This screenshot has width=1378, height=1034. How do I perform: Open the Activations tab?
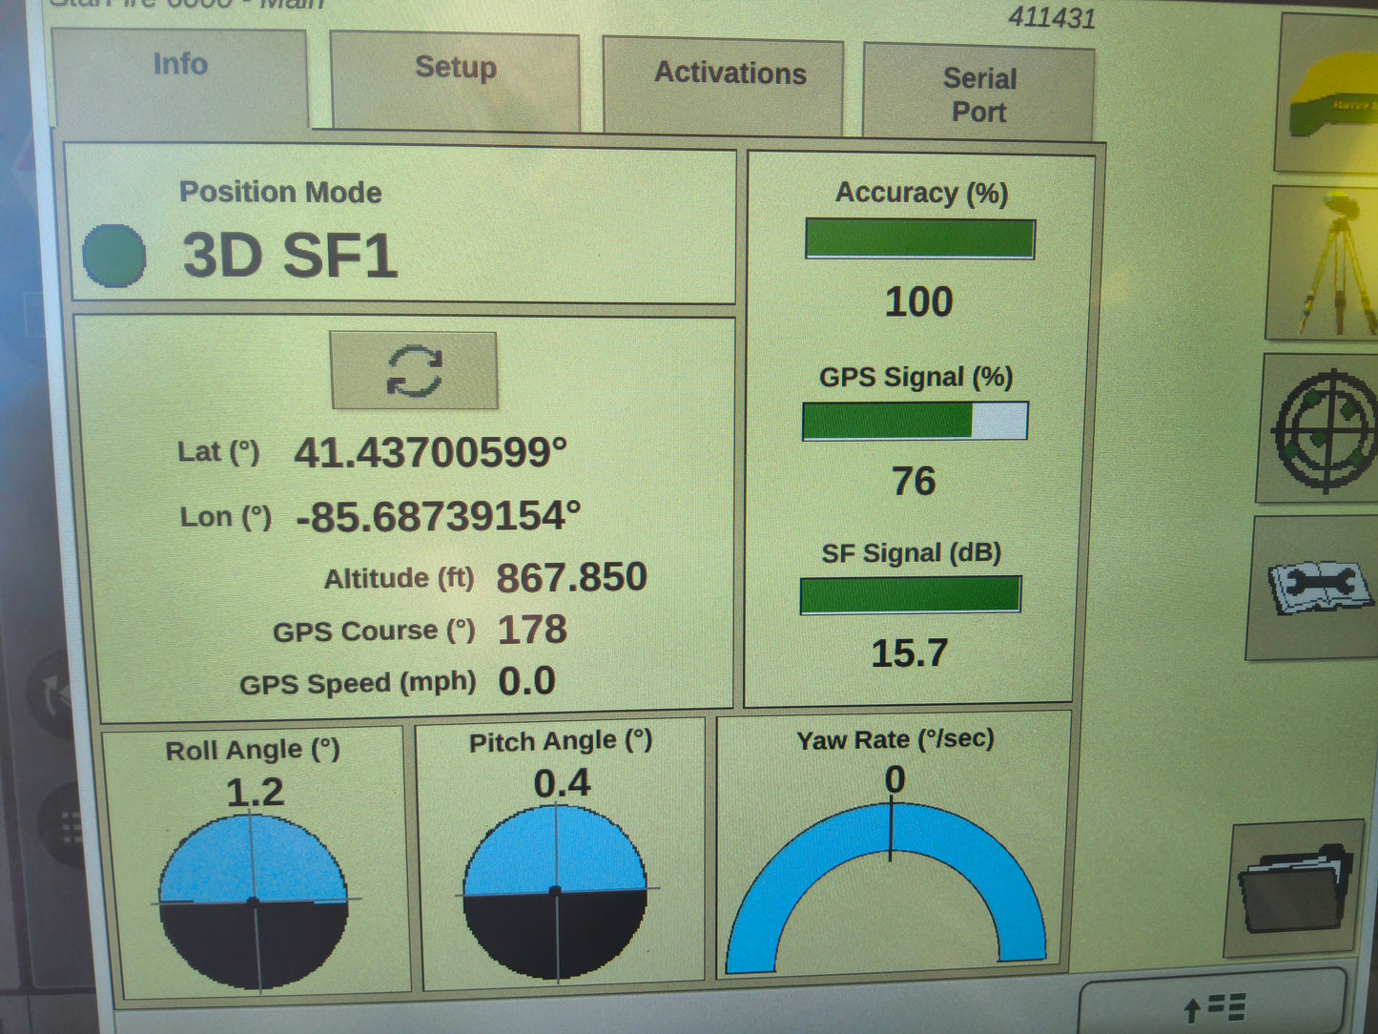click(730, 73)
